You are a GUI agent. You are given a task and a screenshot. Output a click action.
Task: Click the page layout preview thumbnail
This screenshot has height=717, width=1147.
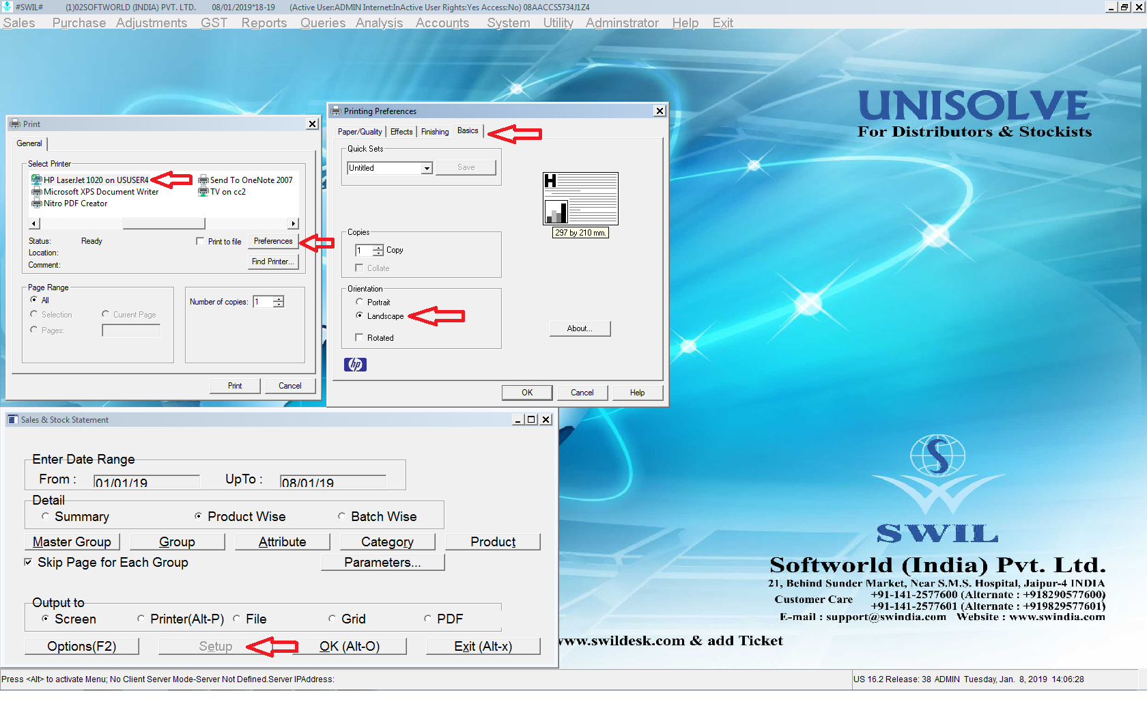pos(580,199)
